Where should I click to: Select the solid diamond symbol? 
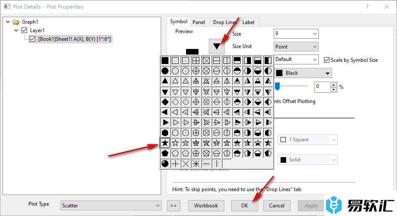(165, 102)
